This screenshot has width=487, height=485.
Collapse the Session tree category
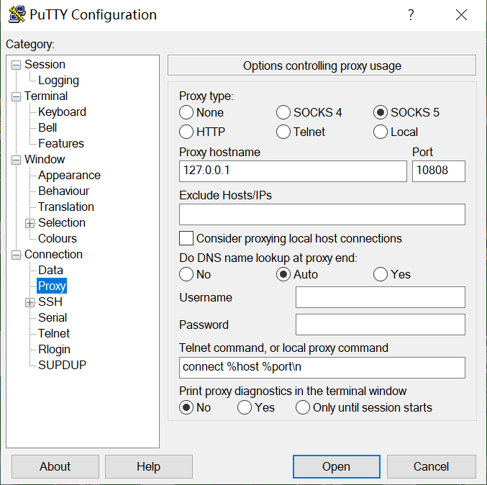(x=17, y=65)
